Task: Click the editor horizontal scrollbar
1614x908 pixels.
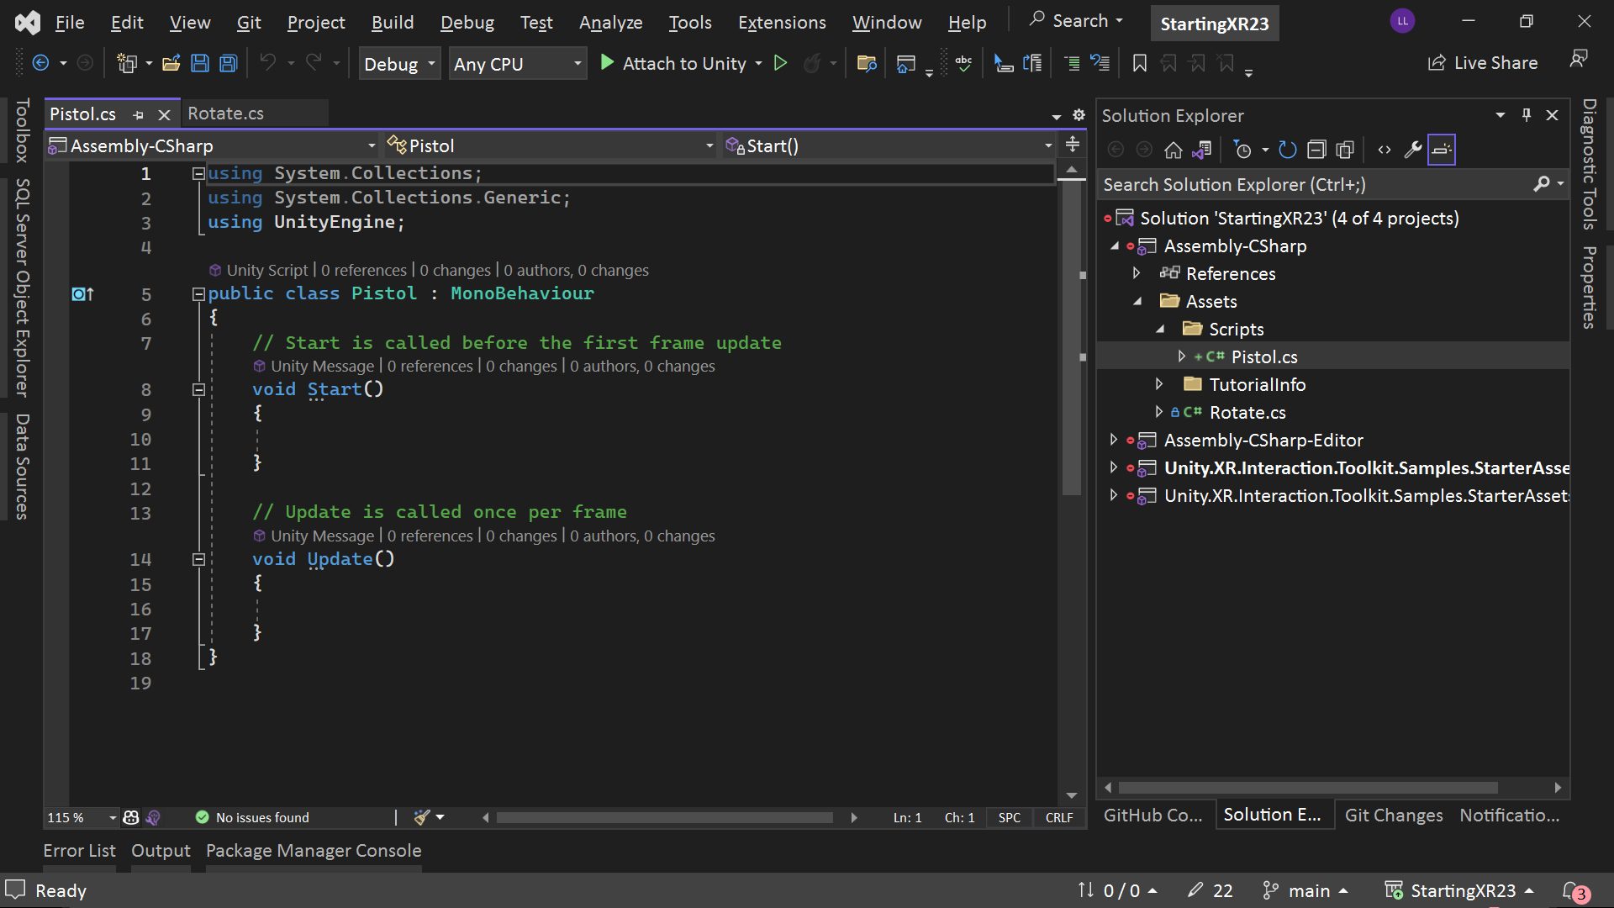Action: click(x=664, y=818)
